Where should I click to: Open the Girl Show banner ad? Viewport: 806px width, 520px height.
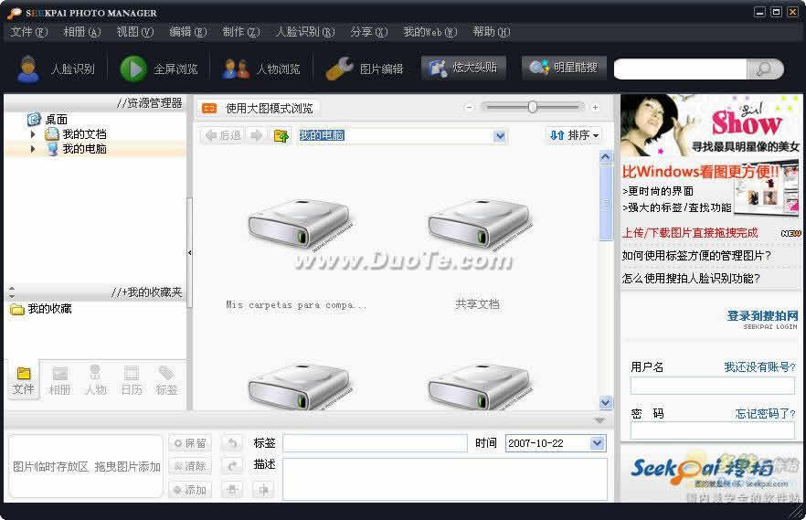(710, 125)
